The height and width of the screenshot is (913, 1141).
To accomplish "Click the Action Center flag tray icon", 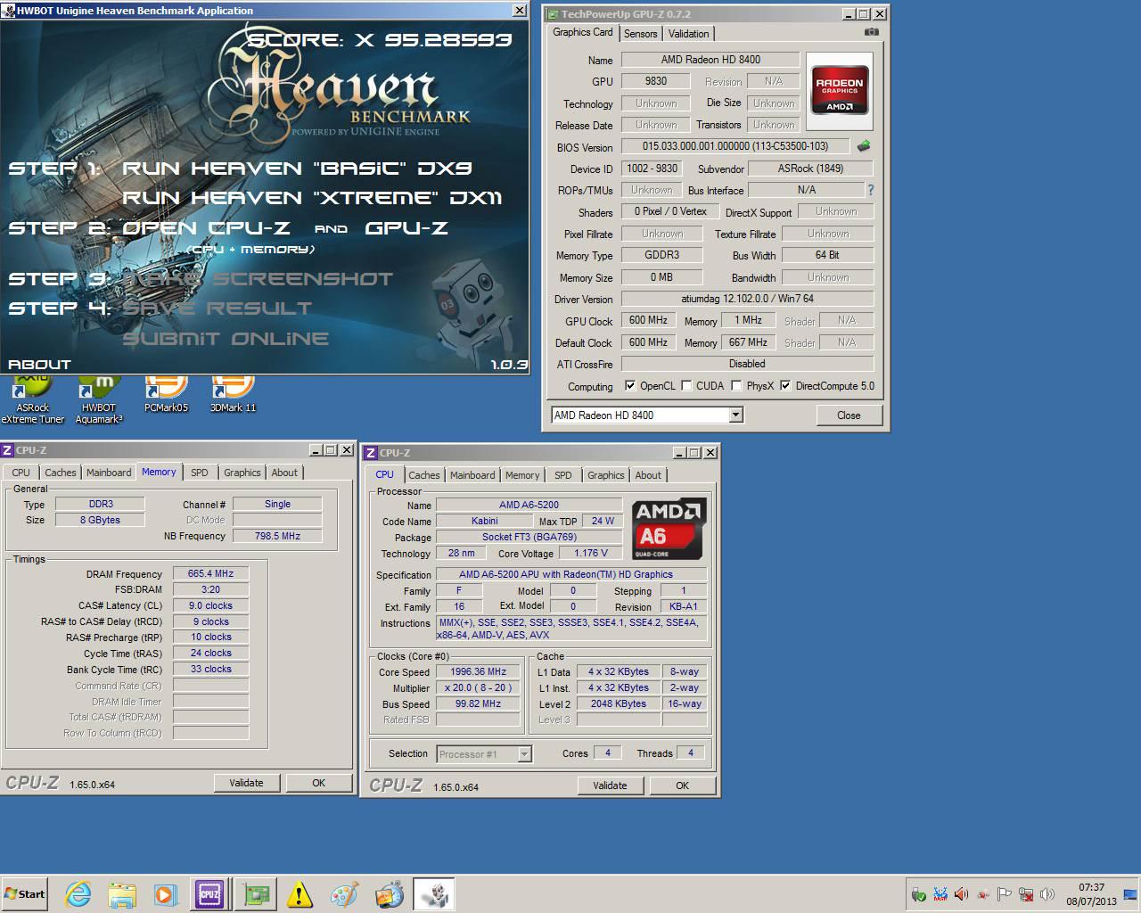I will [1004, 894].
